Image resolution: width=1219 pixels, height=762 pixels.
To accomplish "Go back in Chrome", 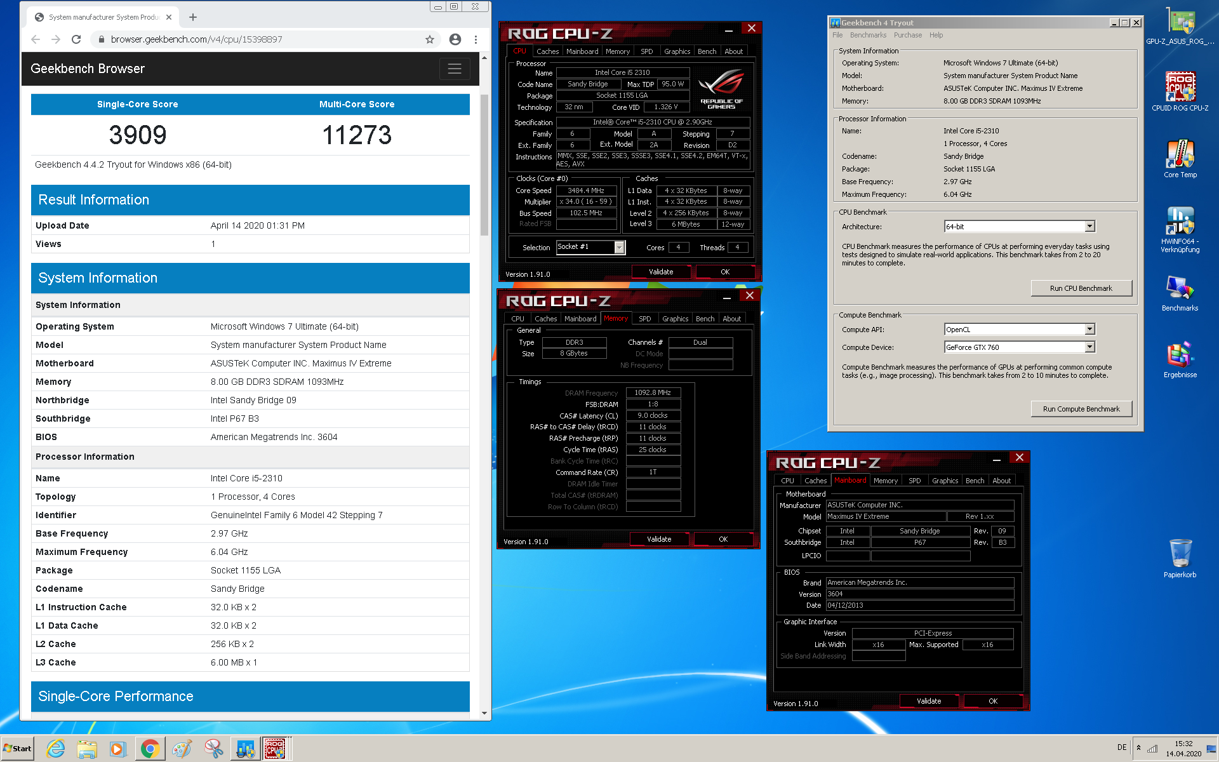I will (x=36, y=39).
